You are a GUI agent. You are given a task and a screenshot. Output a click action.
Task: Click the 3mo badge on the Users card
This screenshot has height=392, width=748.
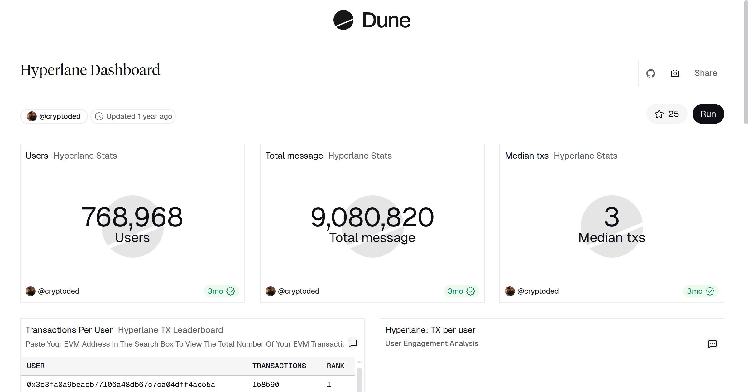pyautogui.click(x=215, y=291)
